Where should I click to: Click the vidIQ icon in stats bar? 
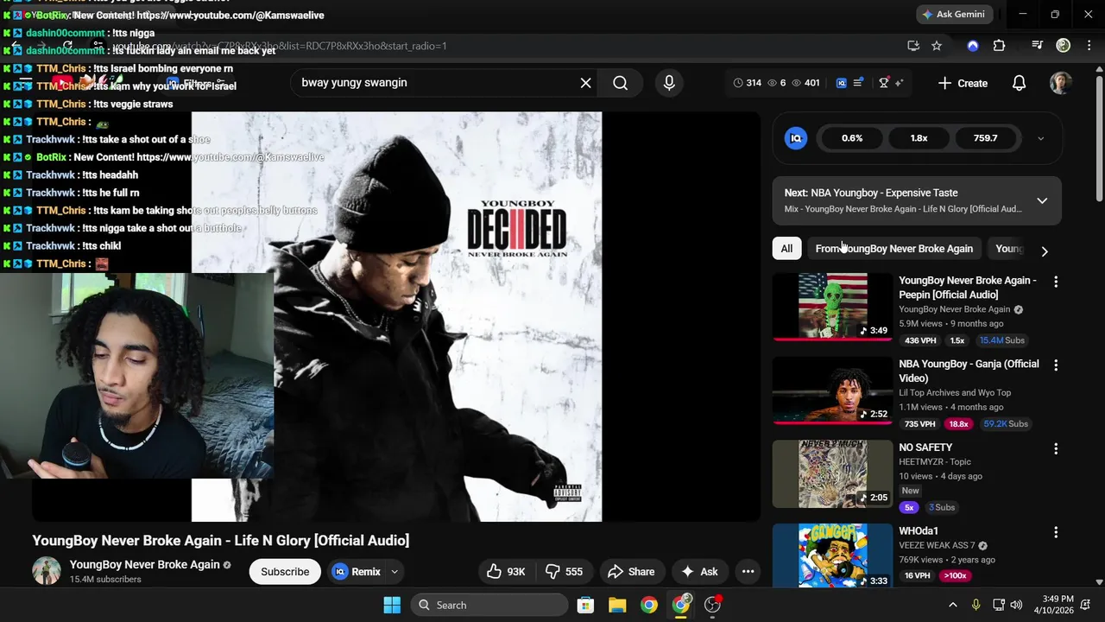coord(842,83)
